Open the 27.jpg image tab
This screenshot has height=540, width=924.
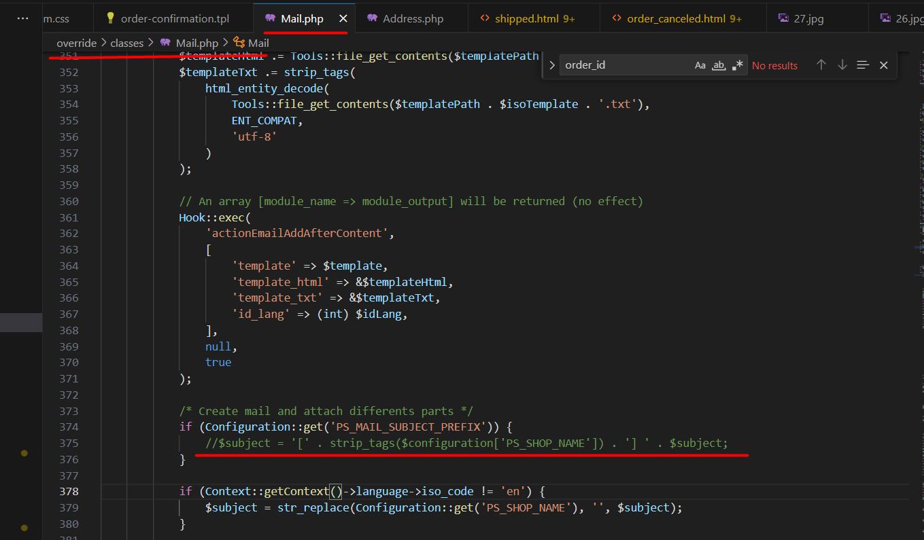[808, 18]
